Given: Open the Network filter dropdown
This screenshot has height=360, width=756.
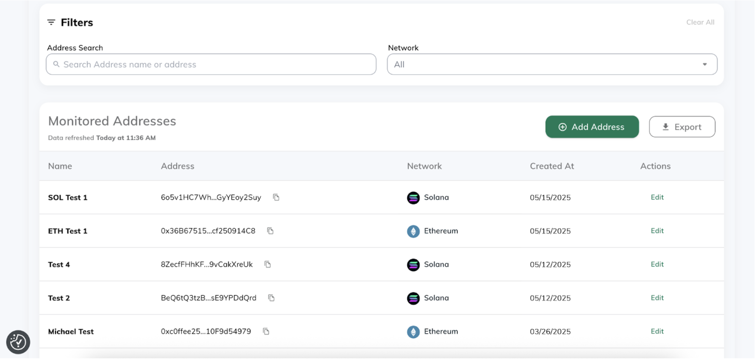Looking at the screenshot, I should pos(552,64).
